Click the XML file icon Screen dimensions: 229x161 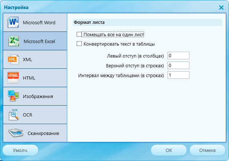point(13,59)
